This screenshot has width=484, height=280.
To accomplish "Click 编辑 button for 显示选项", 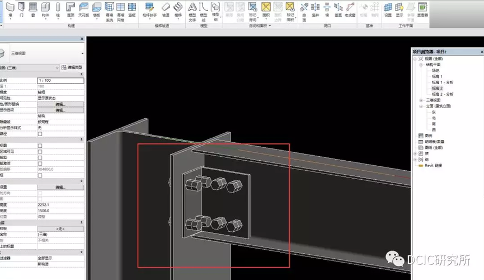I will click(60, 110).
